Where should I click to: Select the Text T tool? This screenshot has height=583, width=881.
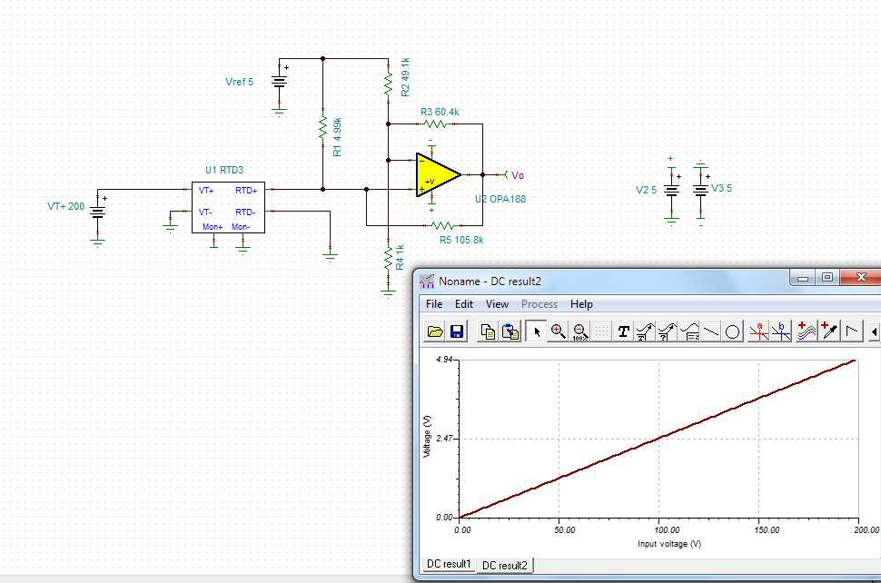coord(624,332)
